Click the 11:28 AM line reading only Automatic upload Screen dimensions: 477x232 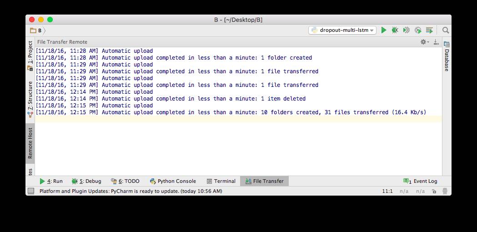pos(94,51)
